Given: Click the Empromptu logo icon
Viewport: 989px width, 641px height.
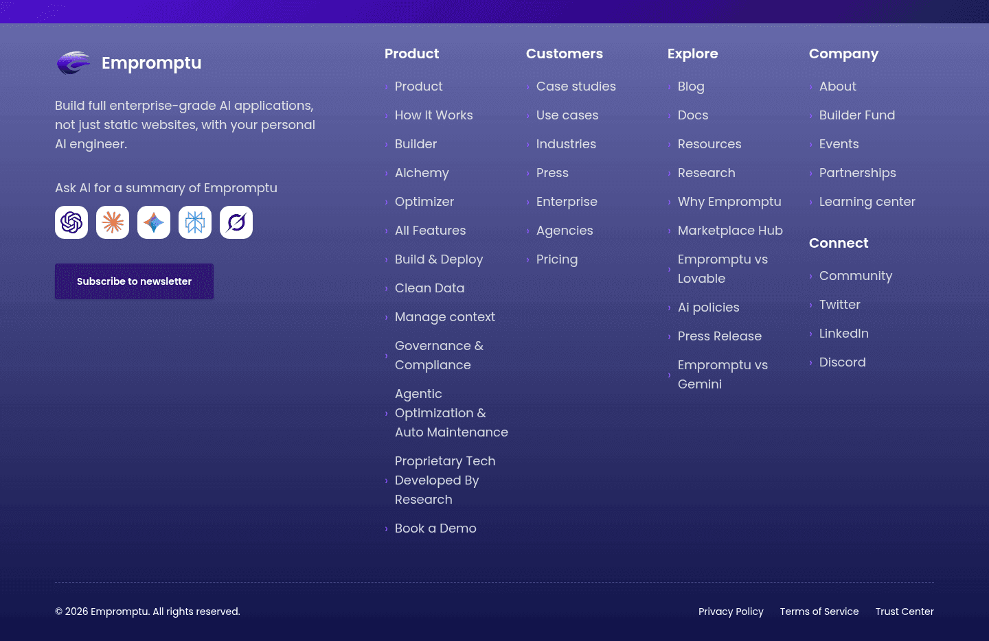Looking at the screenshot, I should click(73, 63).
